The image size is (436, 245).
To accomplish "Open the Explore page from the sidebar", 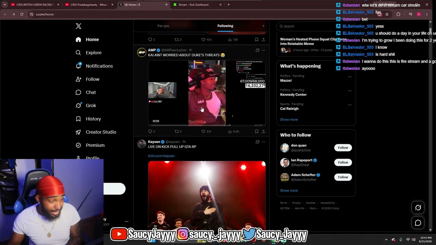I will pyautogui.click(x=89, y=53).
